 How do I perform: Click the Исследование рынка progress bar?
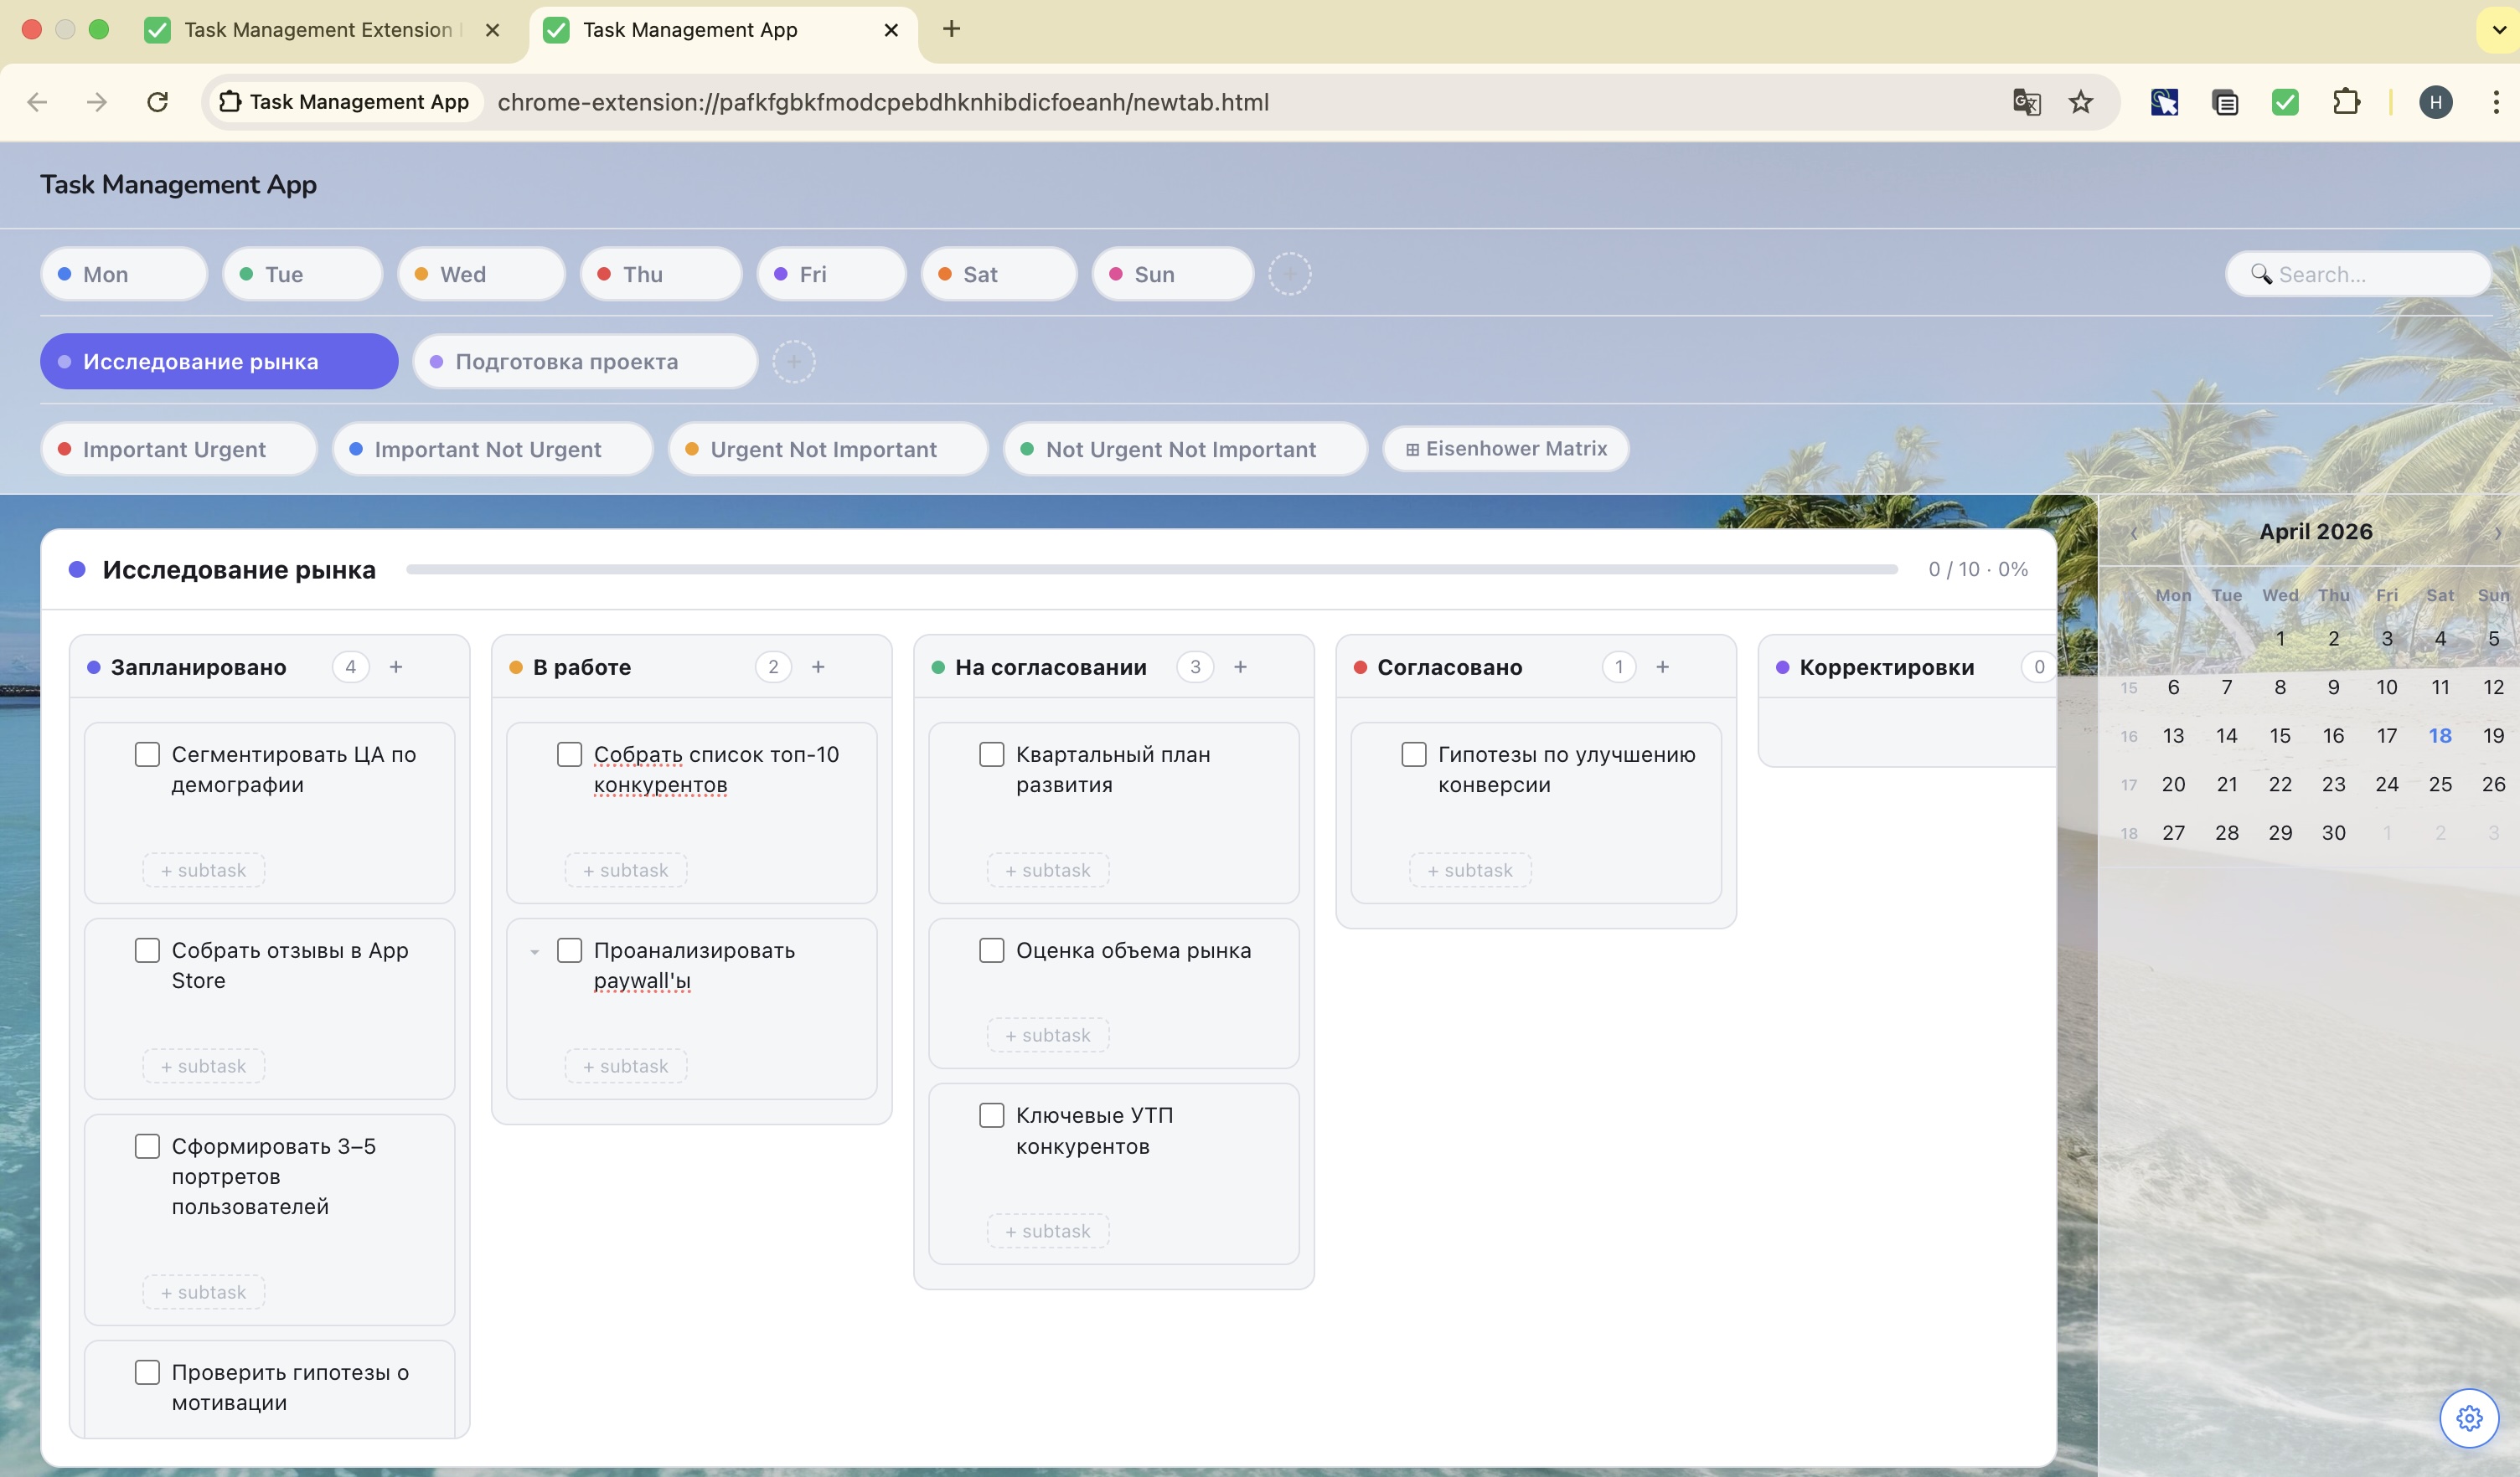[x=1150, y=569]
